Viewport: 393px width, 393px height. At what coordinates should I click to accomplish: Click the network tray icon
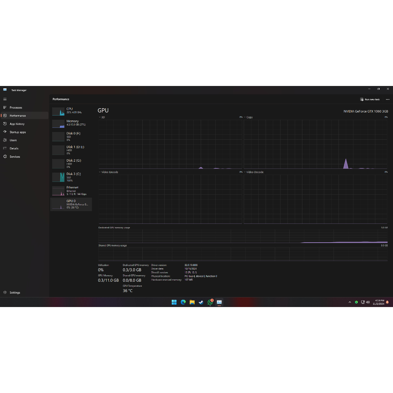click(x=362, y=302)
